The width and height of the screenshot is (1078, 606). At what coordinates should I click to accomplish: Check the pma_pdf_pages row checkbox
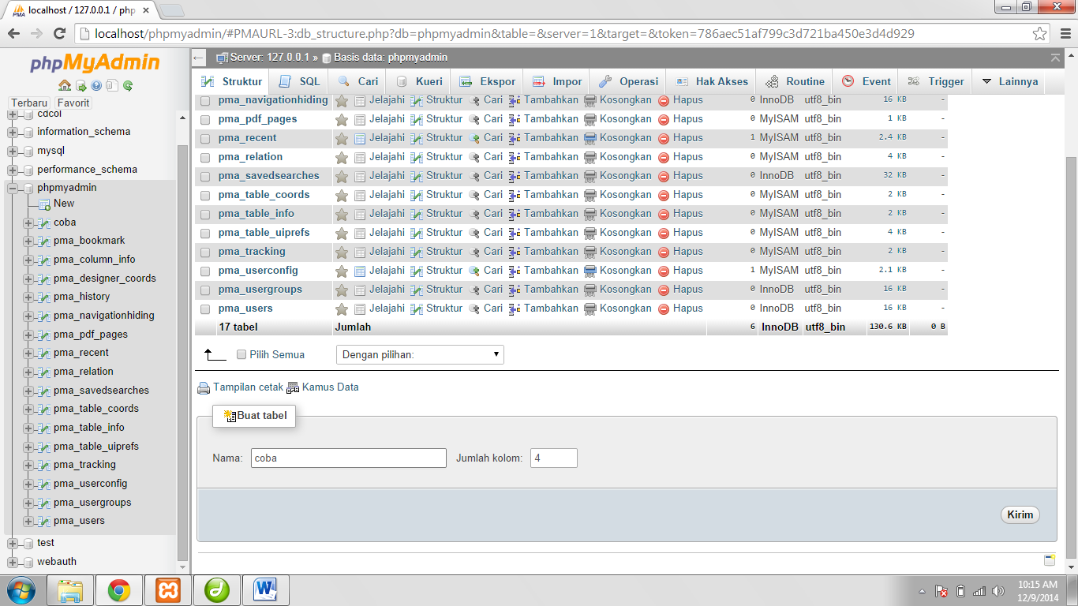coord(205,120)
